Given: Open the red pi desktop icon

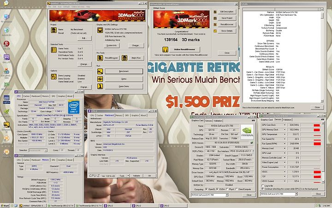Looking at the screenshot, I should pos(6,45).
